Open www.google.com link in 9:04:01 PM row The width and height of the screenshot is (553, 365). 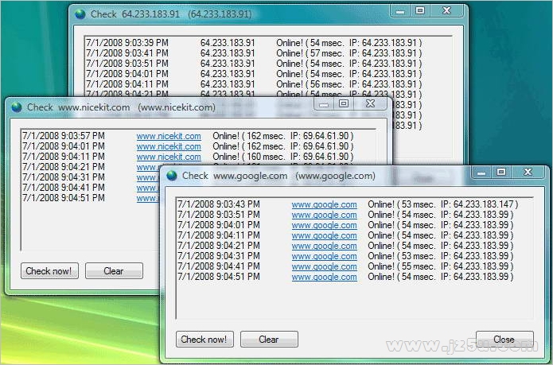click(324, 225)
